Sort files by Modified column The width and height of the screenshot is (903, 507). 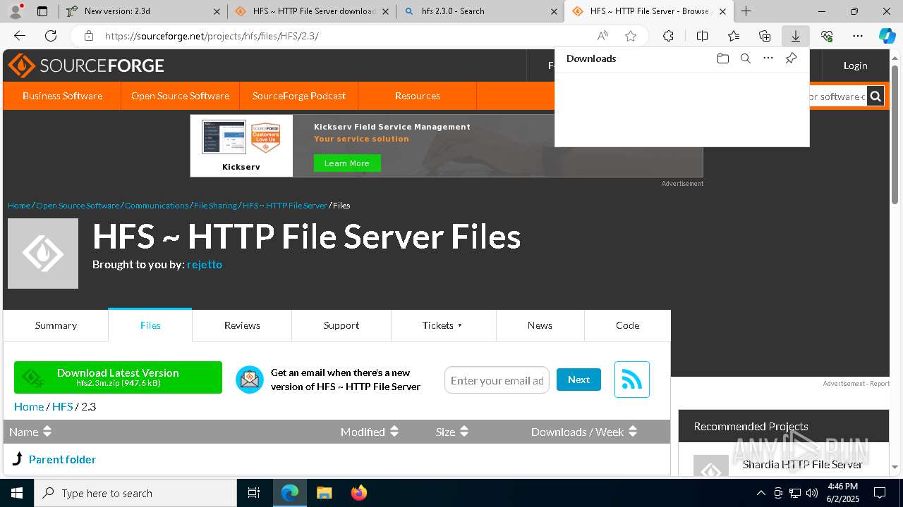pos(370,432)
